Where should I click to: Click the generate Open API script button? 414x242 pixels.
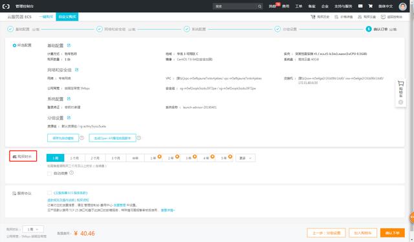pos(113,138)
